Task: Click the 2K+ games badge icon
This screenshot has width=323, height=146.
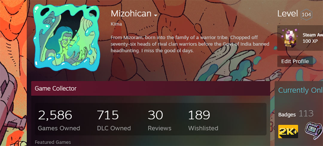Action: click(x=288, y=131)
